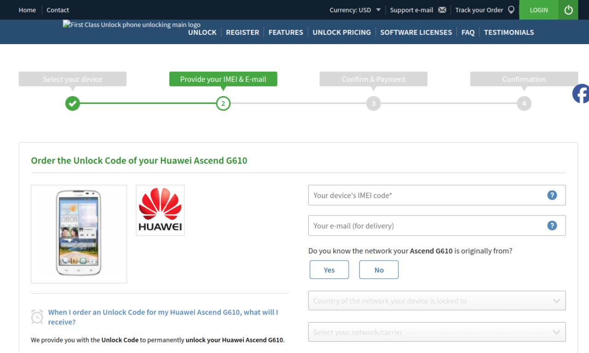Viewport: 589px width, 353px height.
Task: Click the Huawei brand logo
Action: click(160, 210)
